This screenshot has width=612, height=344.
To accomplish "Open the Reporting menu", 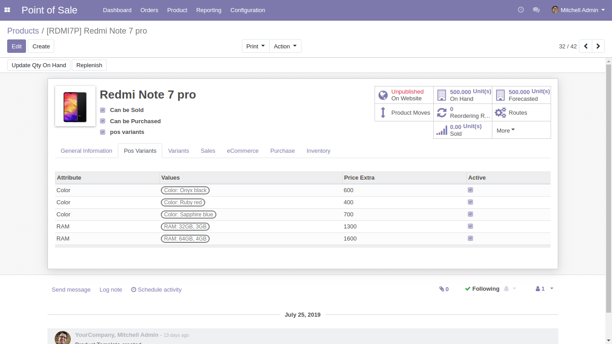I will pyautogui.click(x=209, y=10).
